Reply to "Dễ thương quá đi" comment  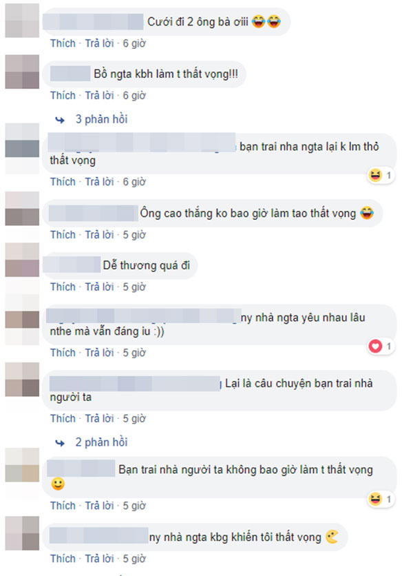[100, 287]
